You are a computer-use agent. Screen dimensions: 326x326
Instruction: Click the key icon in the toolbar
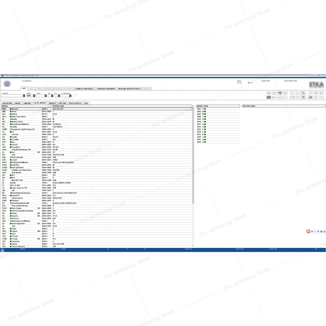pyautogui.click(x=274, y=97)
